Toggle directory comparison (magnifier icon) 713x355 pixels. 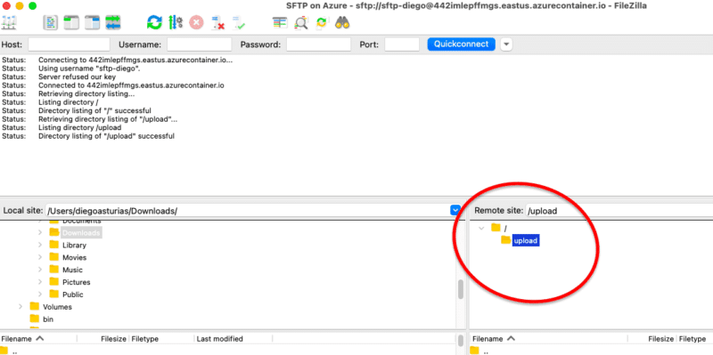pos(300,22)
